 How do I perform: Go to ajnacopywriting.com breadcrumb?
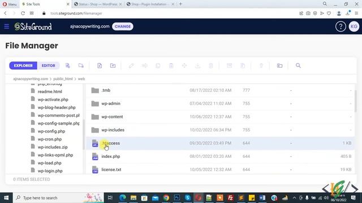coord(31,79)
